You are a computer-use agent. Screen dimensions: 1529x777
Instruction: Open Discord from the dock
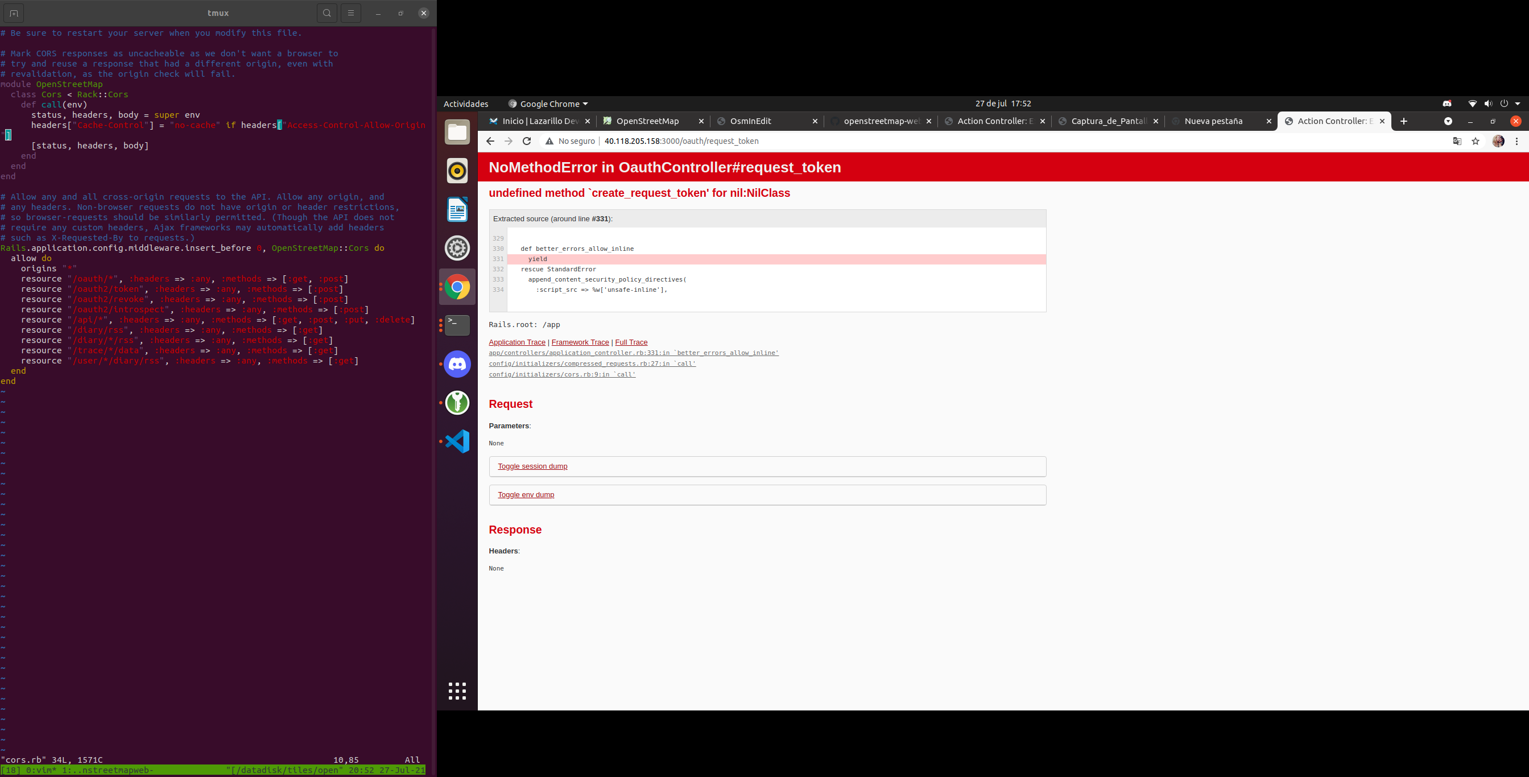(457, 364)
